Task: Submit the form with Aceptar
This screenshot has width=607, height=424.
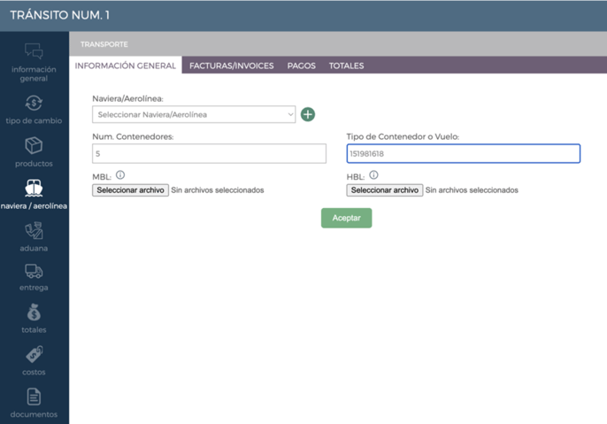Action: pyautogui.click(x=347, y=218)
